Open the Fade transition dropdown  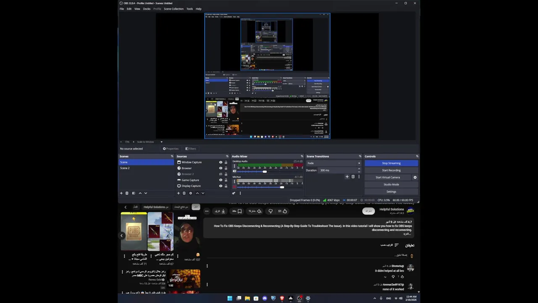334,163
